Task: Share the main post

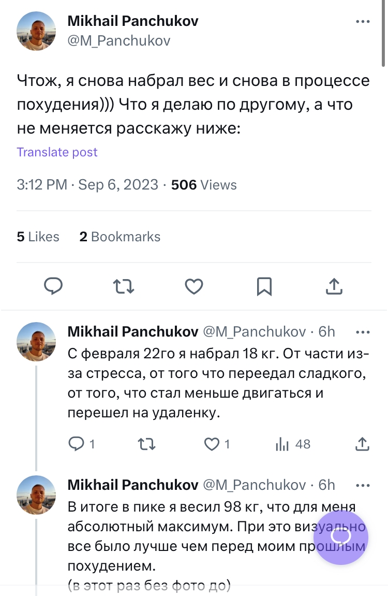Action: pos(335,286)
